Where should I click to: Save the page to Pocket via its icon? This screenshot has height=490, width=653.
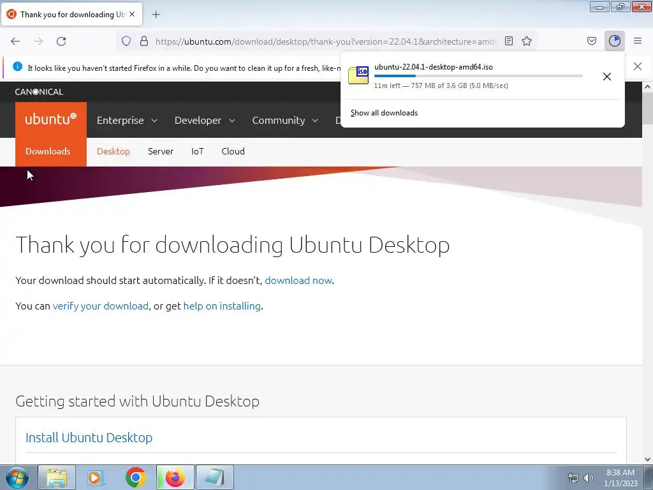(592, 41)
